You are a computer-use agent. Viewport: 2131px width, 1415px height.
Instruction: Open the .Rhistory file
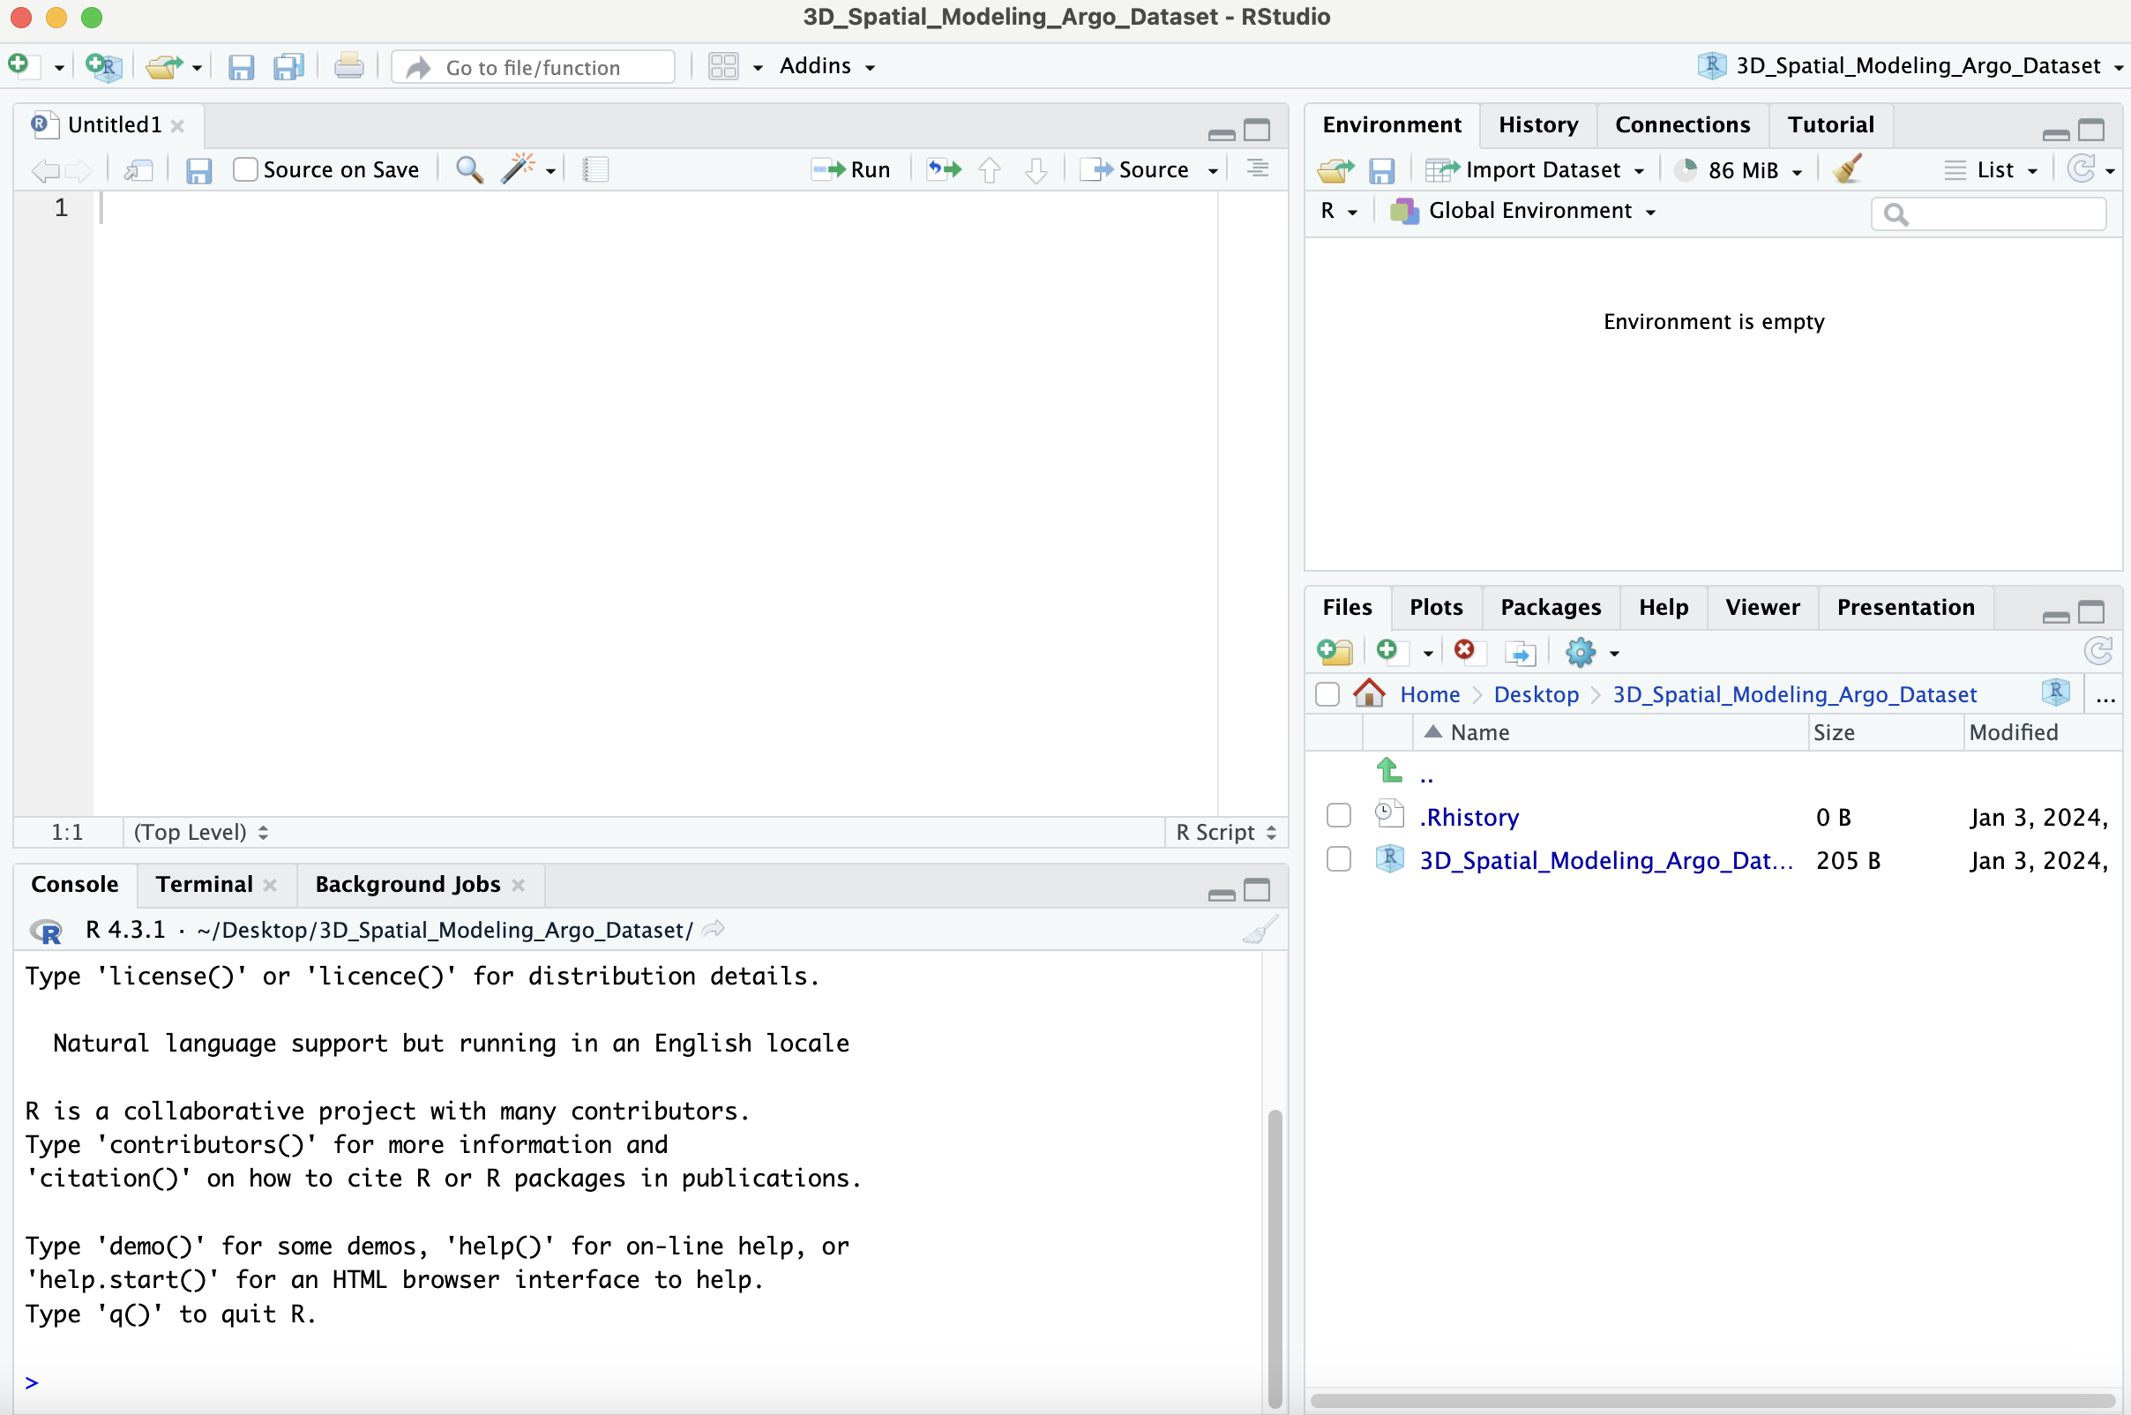(1469, 817)
